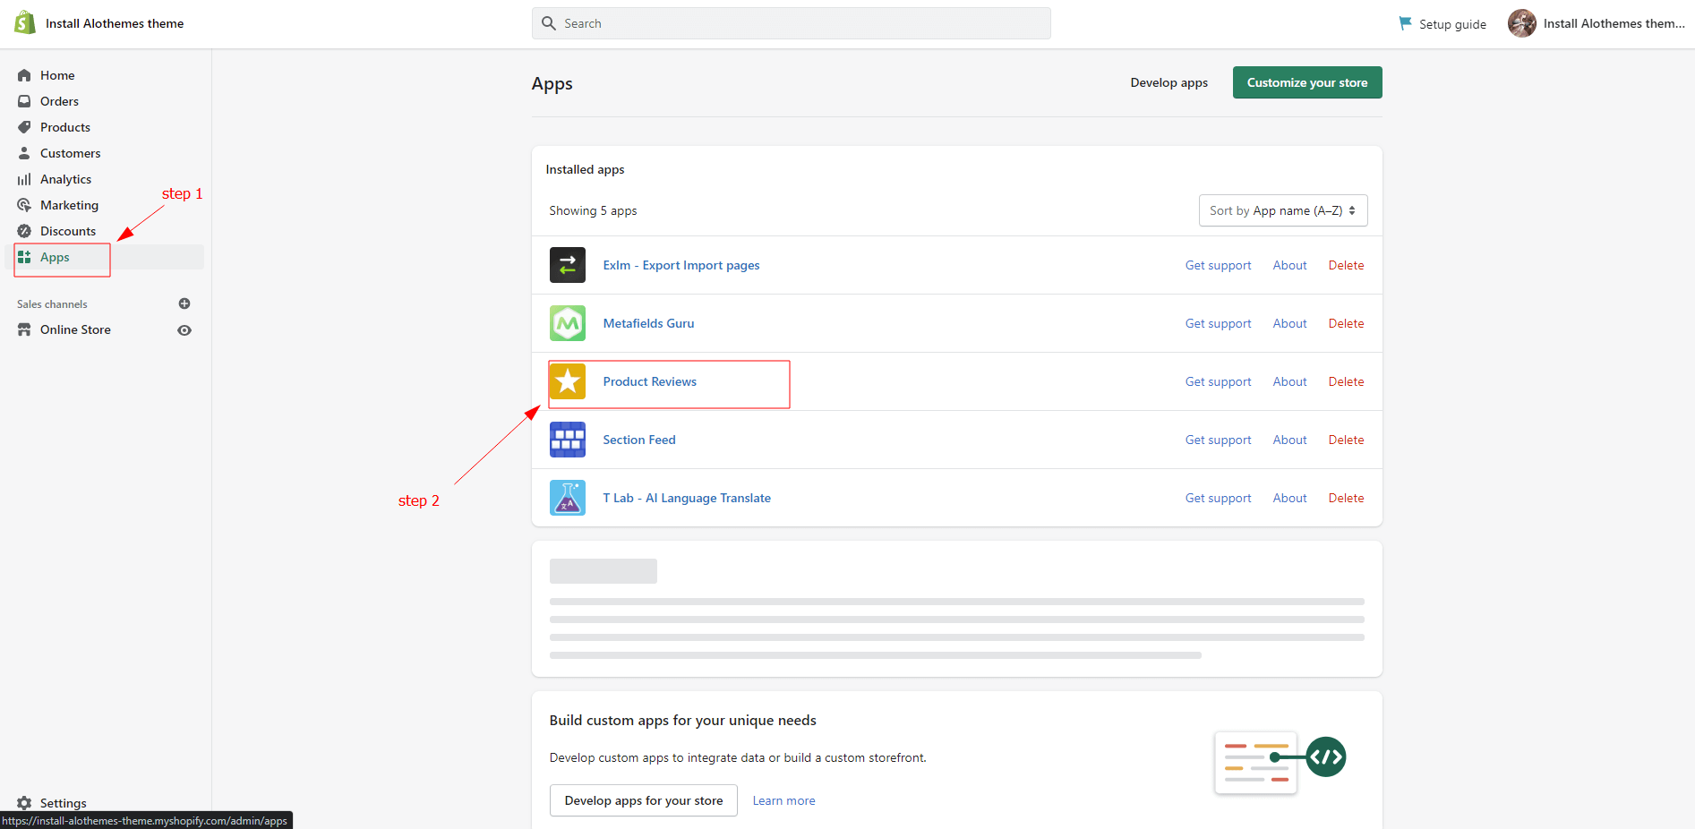Screen dimensions: 1695x829
Task: Go to Products in the sidebar
Action: pyautogui.click(x=64, y=127)
